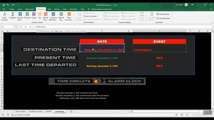Undo the last action

[8, 5]
